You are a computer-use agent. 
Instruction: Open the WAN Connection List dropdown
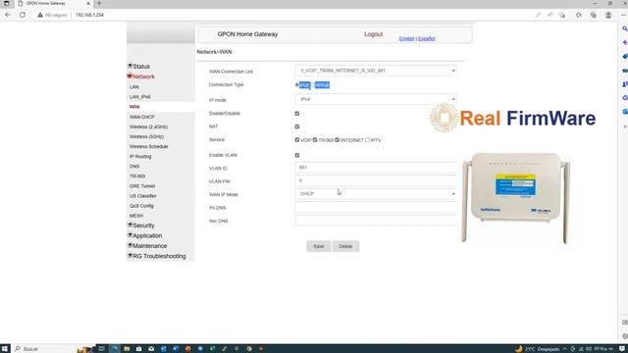coord(376,71)
